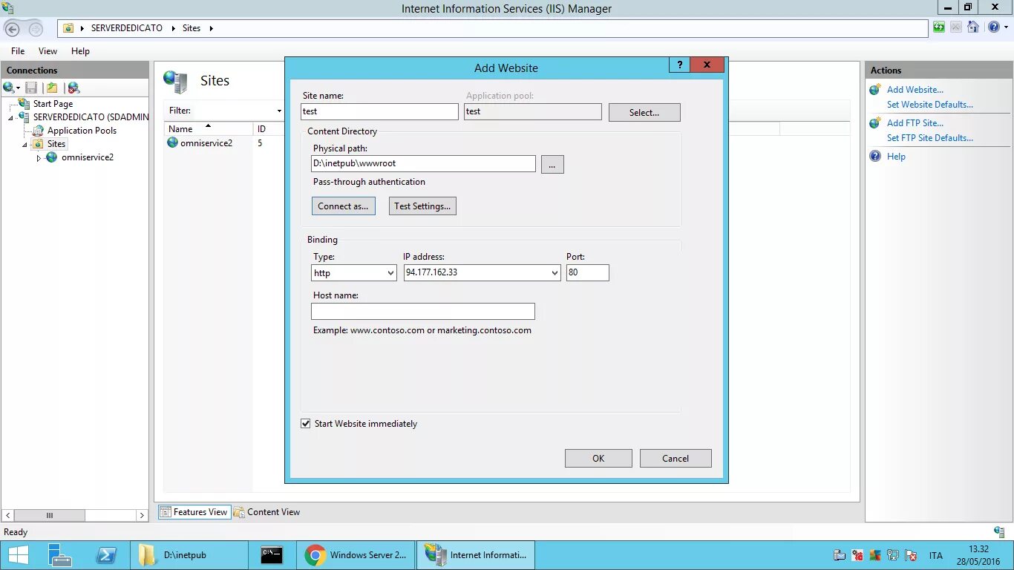The width and height of the screenshot is (1014, 570).
Task: Click Set Website Defaults... link
Action: pyautogui.click(x=930, y=105)
